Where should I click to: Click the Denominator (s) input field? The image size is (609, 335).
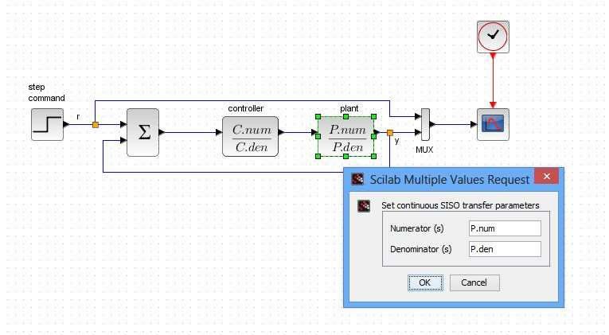click(x=505, y=249)
